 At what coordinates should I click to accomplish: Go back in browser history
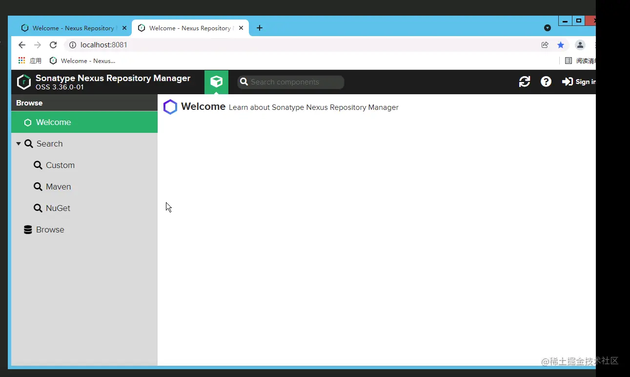pos(22,45)
